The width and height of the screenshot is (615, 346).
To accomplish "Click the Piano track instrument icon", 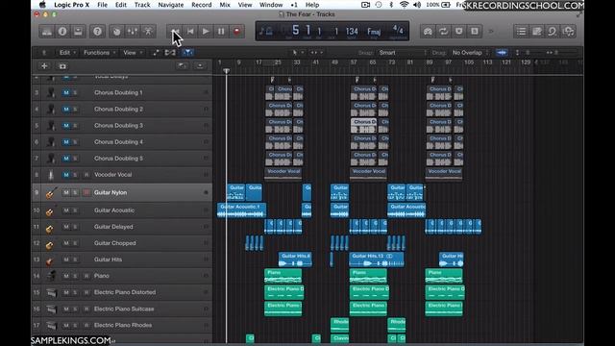I will 51,276.
